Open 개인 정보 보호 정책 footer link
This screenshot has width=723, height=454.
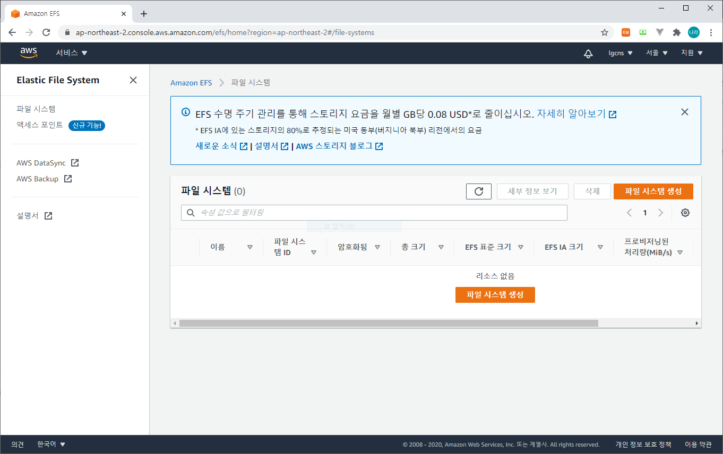pos(643,444)
